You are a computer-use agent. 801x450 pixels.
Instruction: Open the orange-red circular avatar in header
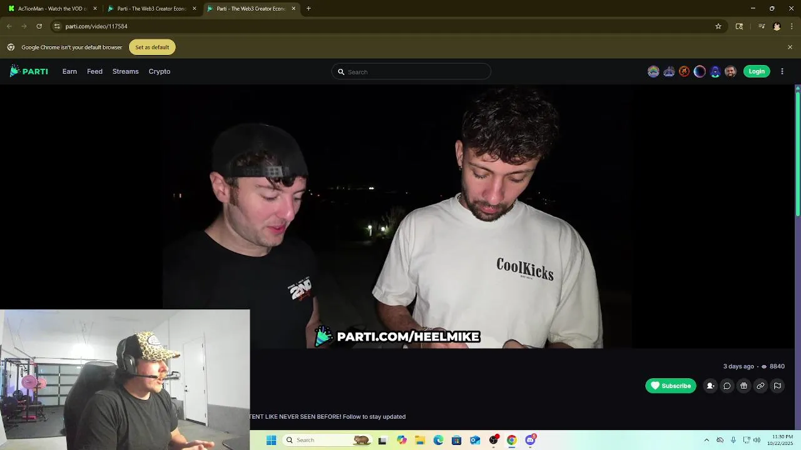(684, 71)
